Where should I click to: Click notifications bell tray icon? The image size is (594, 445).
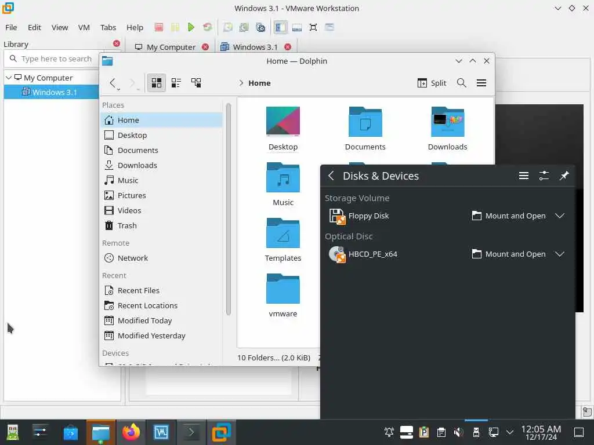tap(389, 432)
